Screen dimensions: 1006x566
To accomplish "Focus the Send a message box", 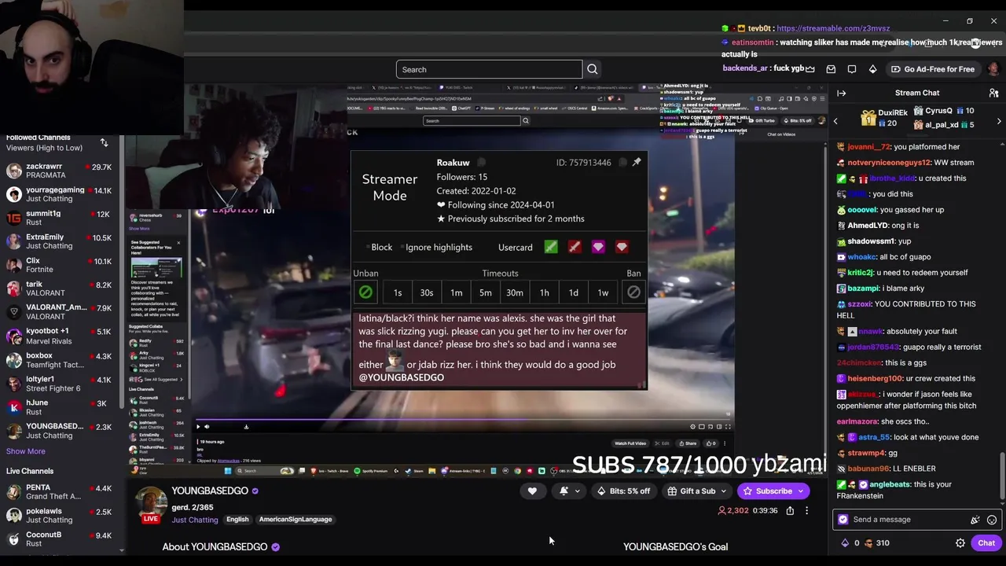I will pyautogui.click(x=918, y=520).
